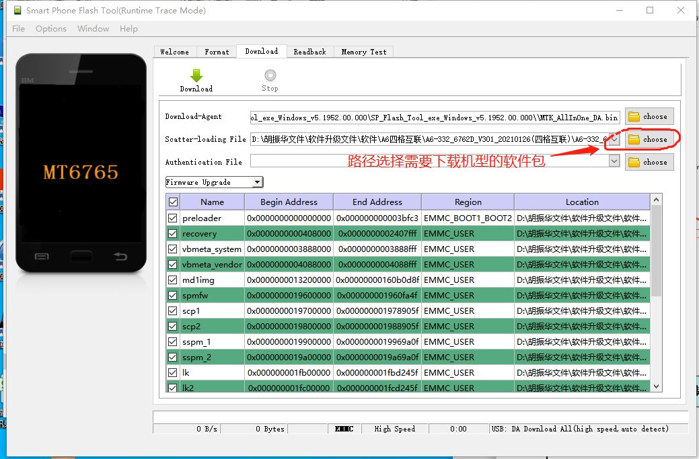
Task: Click the green Download arrow icon
Action: [196, 76]
